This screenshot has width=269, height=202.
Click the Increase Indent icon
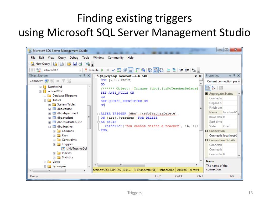coord(187,70)
